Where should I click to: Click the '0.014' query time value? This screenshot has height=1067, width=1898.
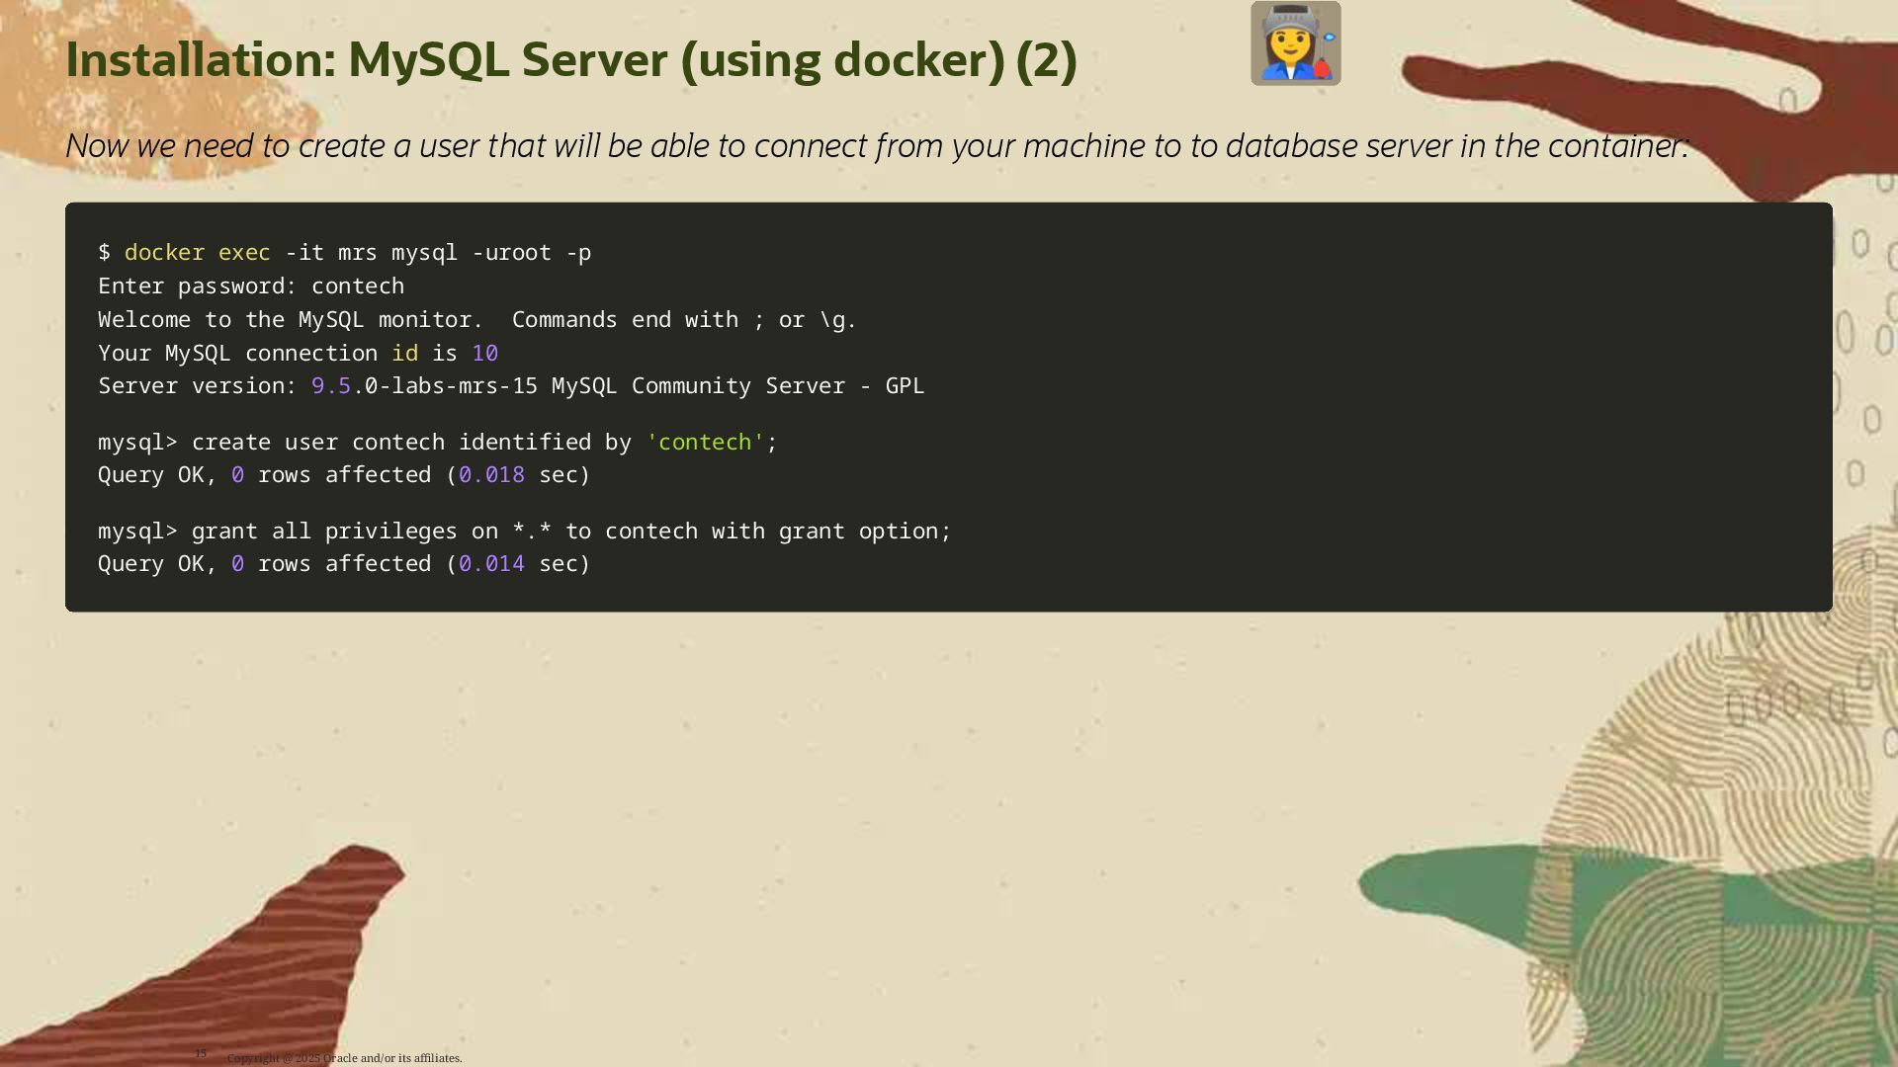click(x=491, y=564)
